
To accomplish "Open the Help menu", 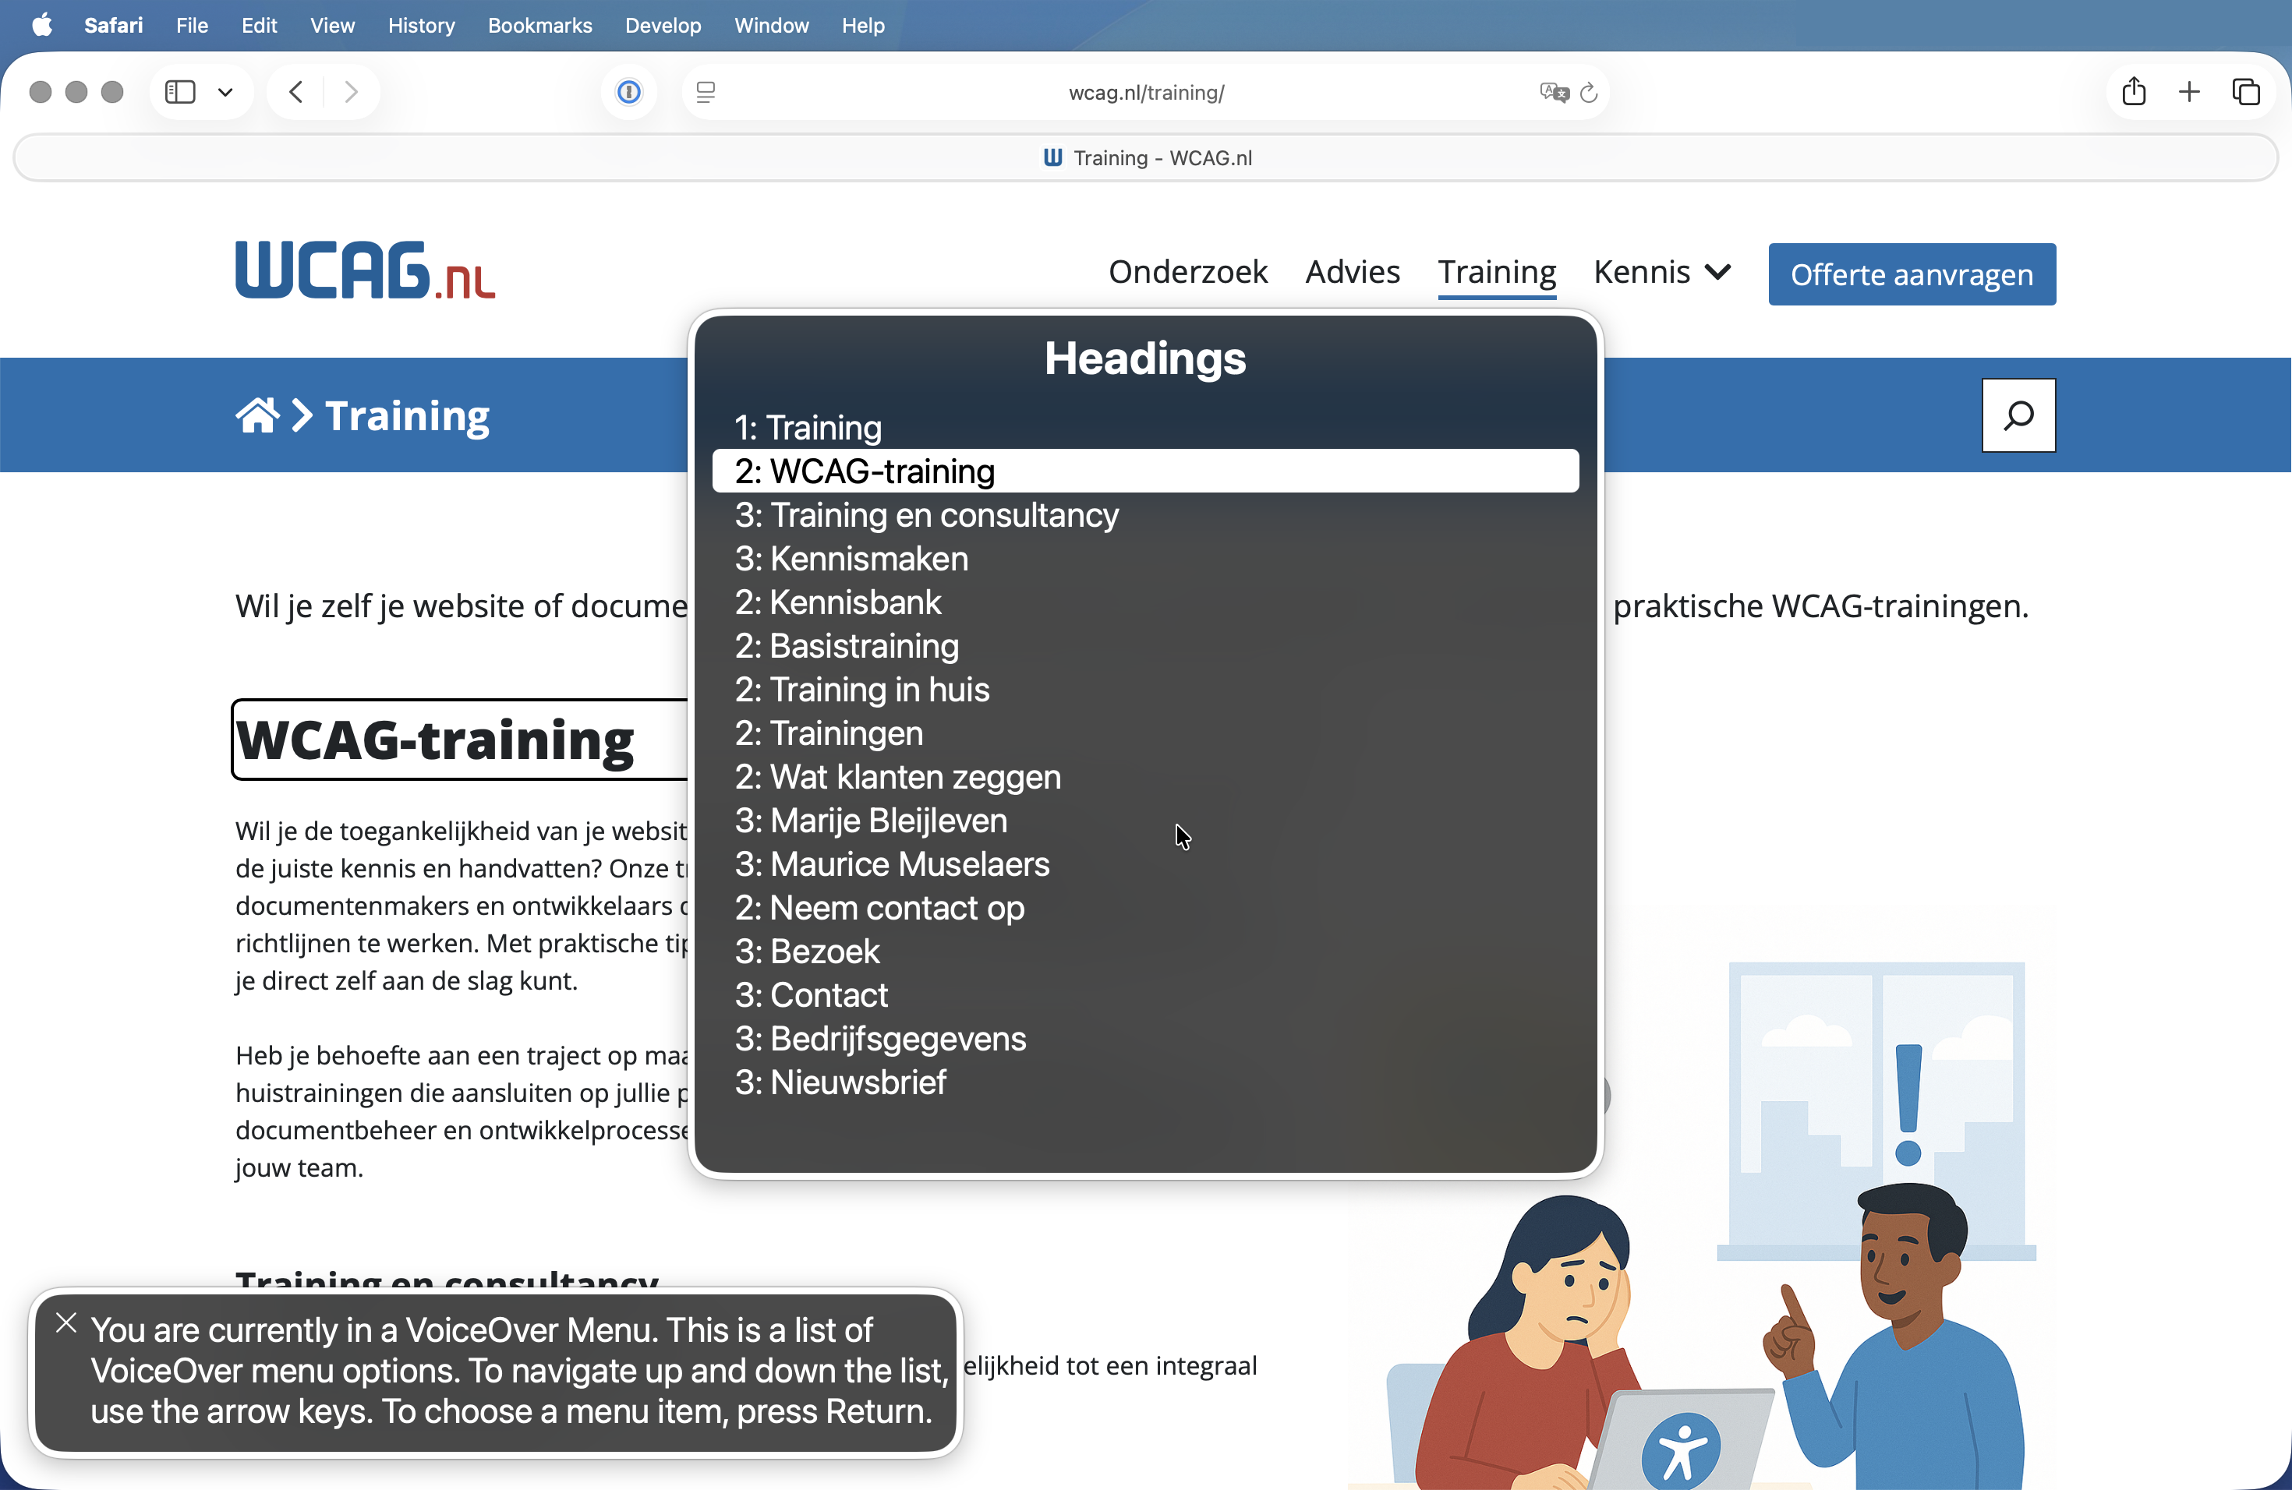I will (863, 25).
